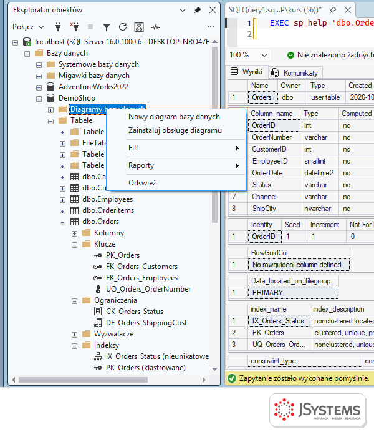The width and height of the screenshot is (374, 432).
Task: Click the datetime2 type cell
Action: (319, 173)
